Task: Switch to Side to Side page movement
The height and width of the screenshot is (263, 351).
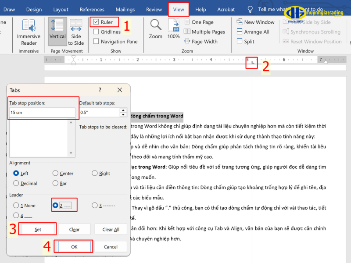Action: (x=76, y=32)
